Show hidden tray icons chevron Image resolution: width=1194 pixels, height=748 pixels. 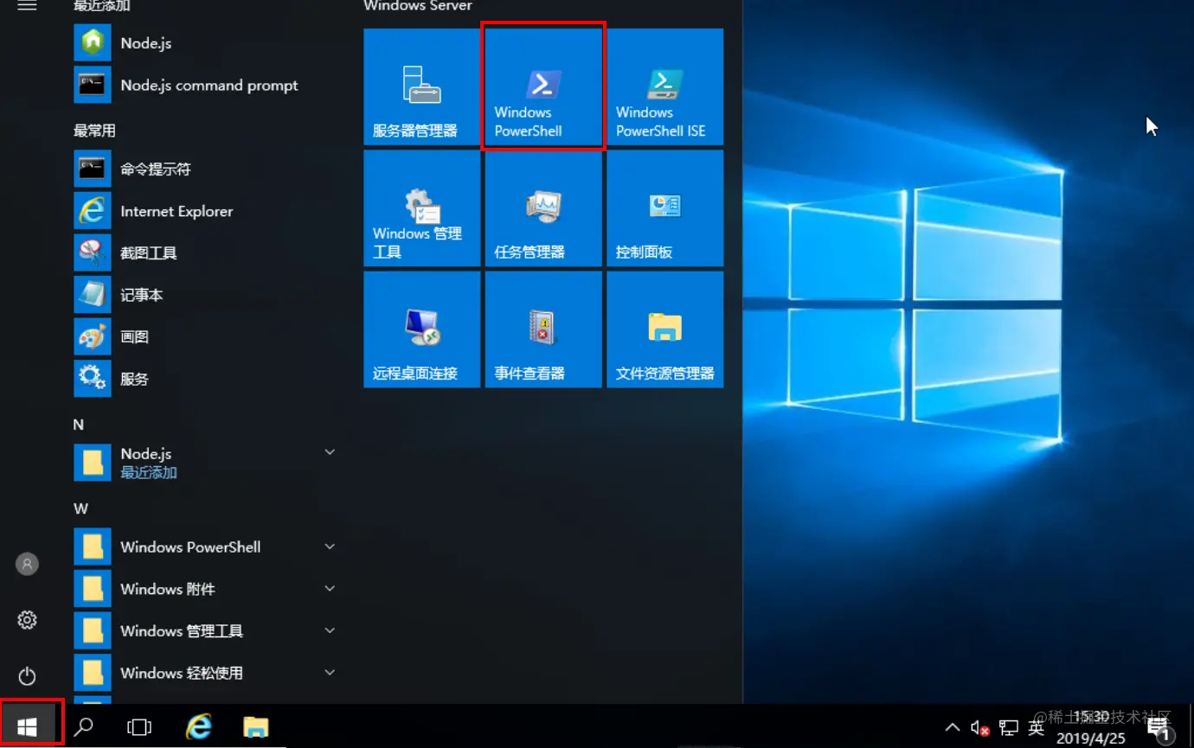tap(952, 727)
